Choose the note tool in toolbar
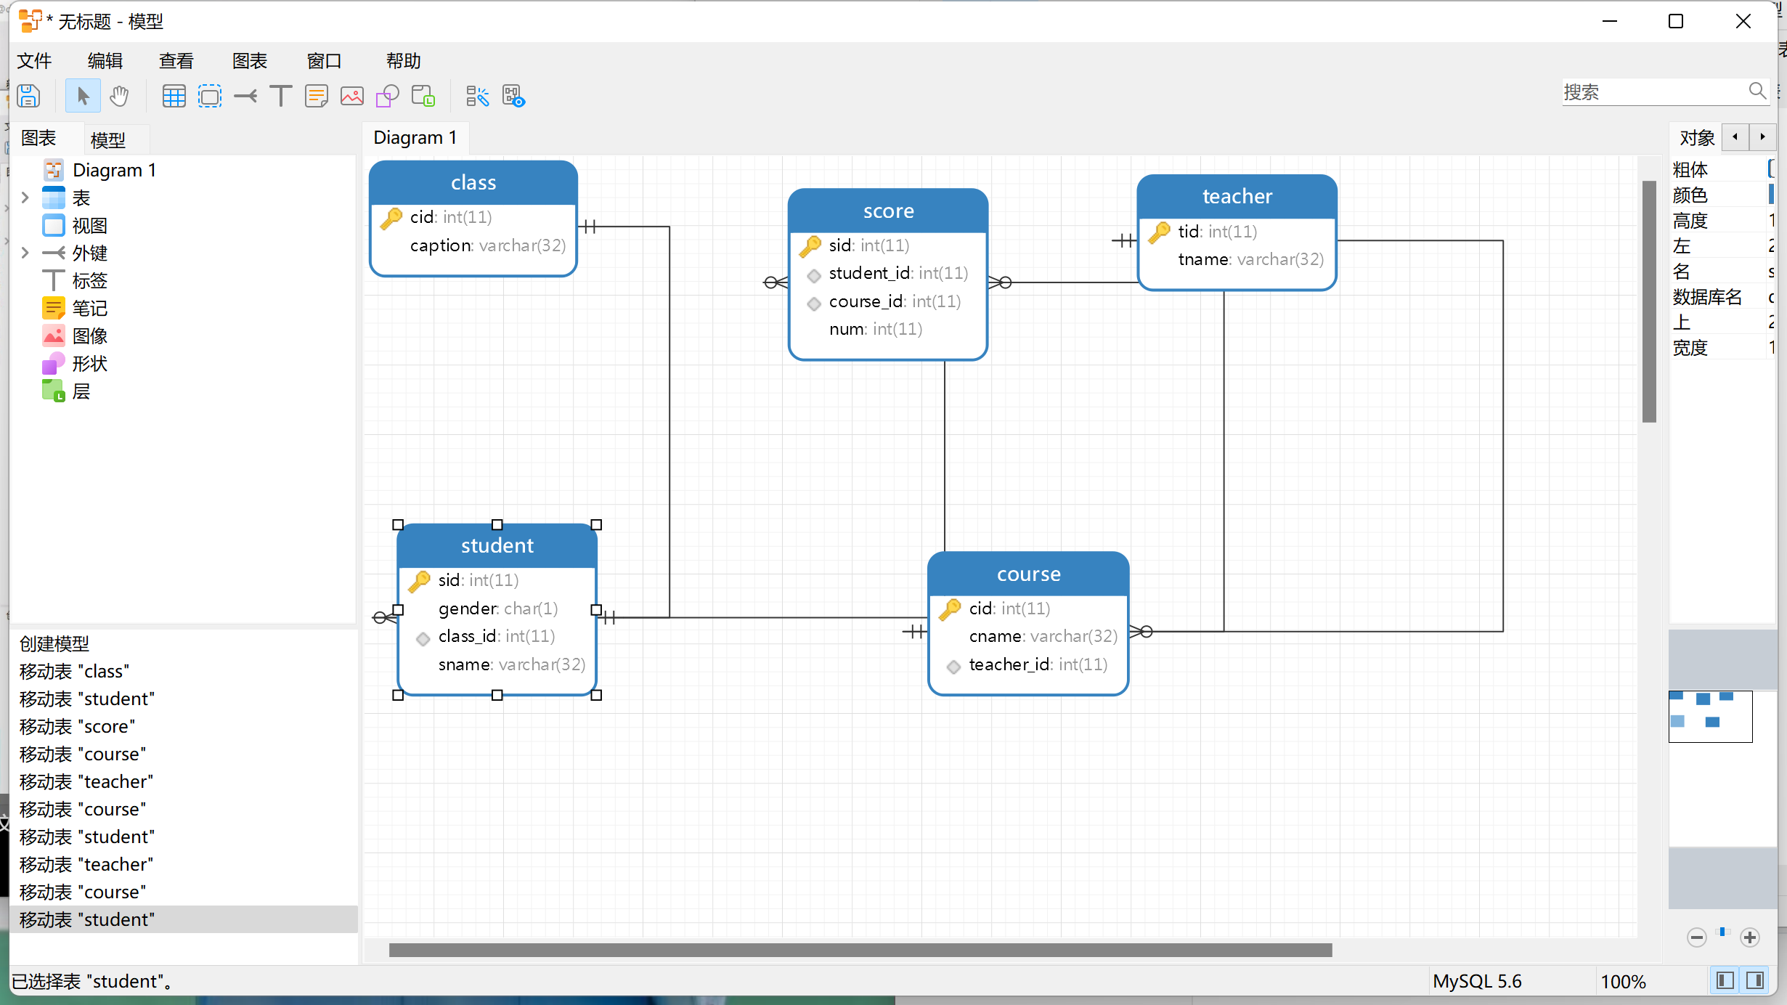 click(x=317, y=96)
